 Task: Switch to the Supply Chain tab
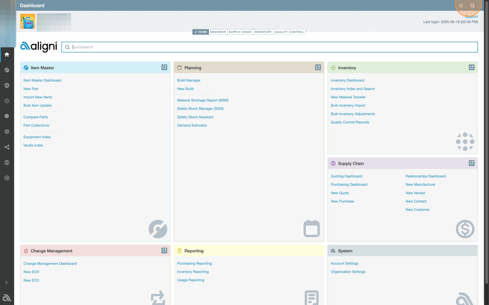click(240, 32)
